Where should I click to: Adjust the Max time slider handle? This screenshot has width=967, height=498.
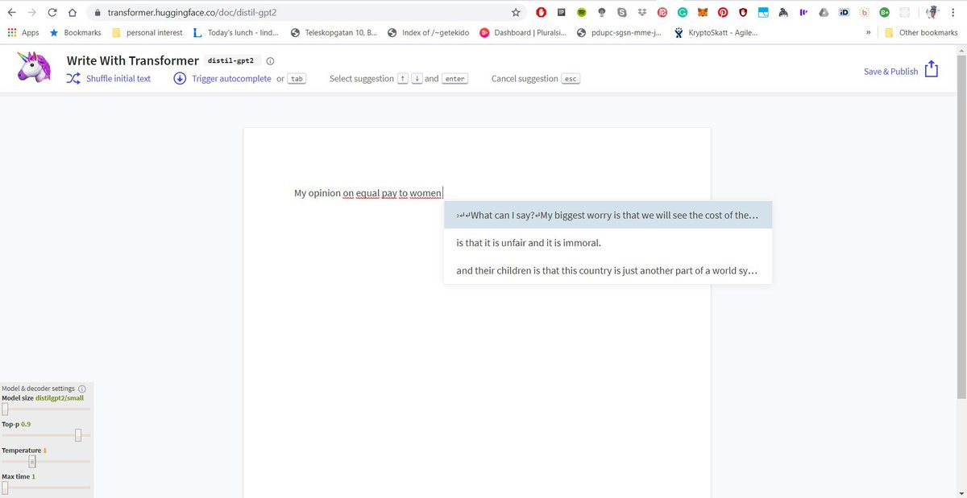click(x=5, y=488)
